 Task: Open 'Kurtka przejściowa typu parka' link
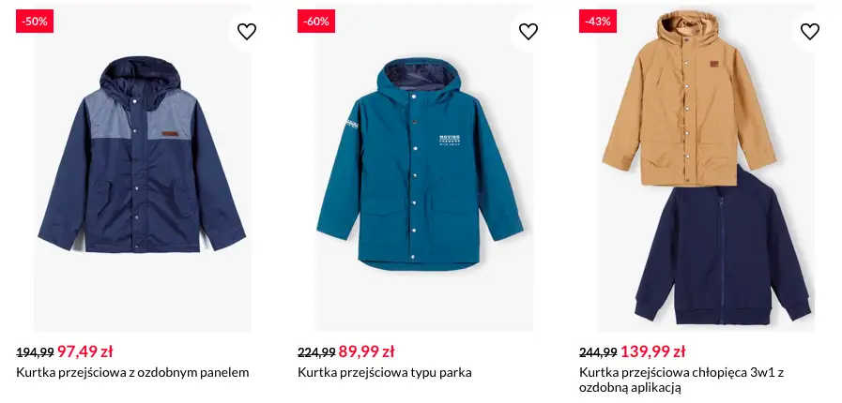384,372
